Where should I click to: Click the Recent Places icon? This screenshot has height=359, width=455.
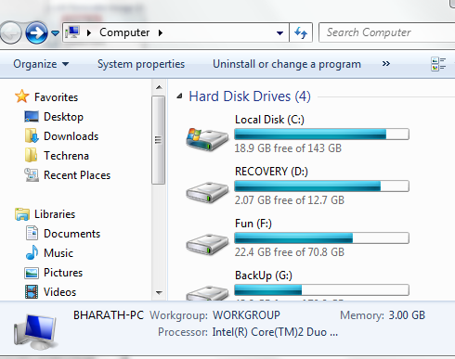tap(32, 174)
